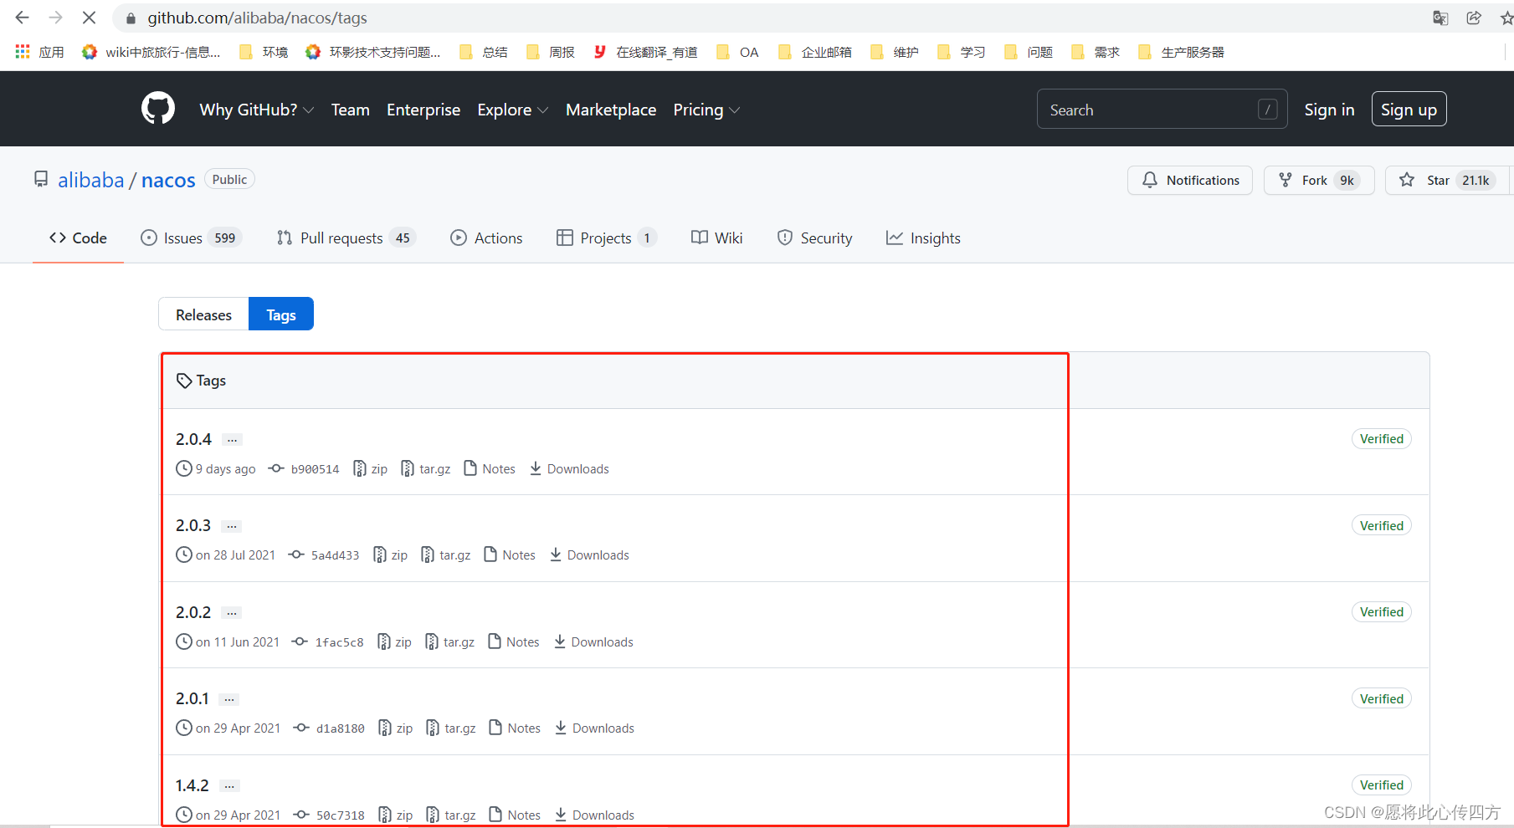The height and width of the screenshot is (828, 1514).
Task: Open Downloads for tag 2.0.3
Action: 589,555
